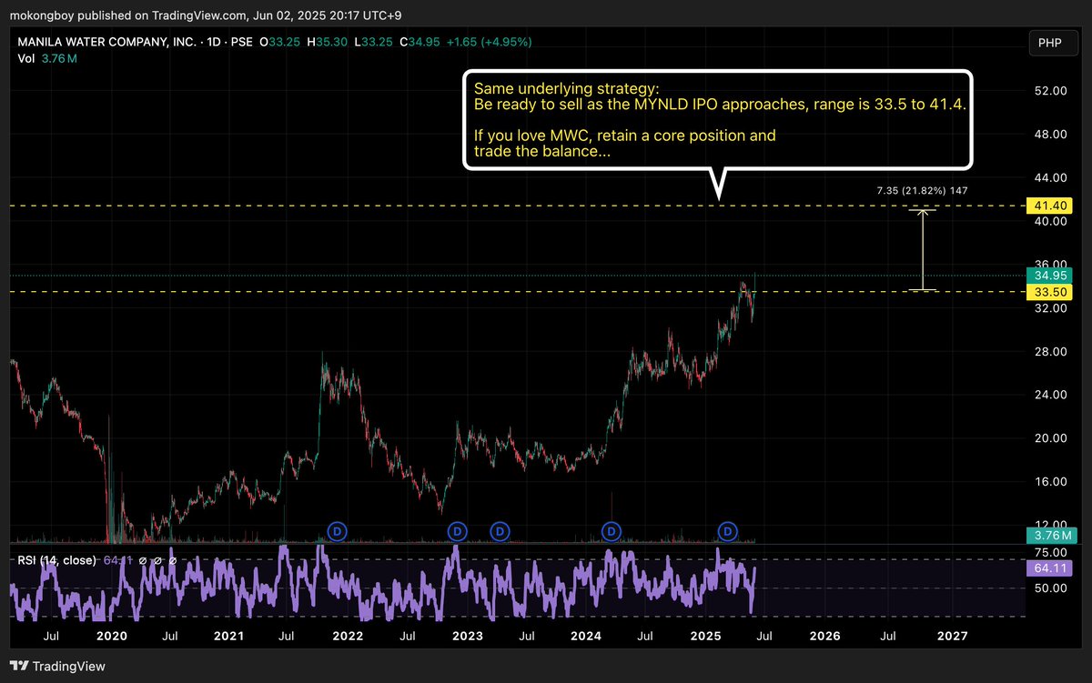Click the 16.00 price axis label

[x=1049, y=481]
